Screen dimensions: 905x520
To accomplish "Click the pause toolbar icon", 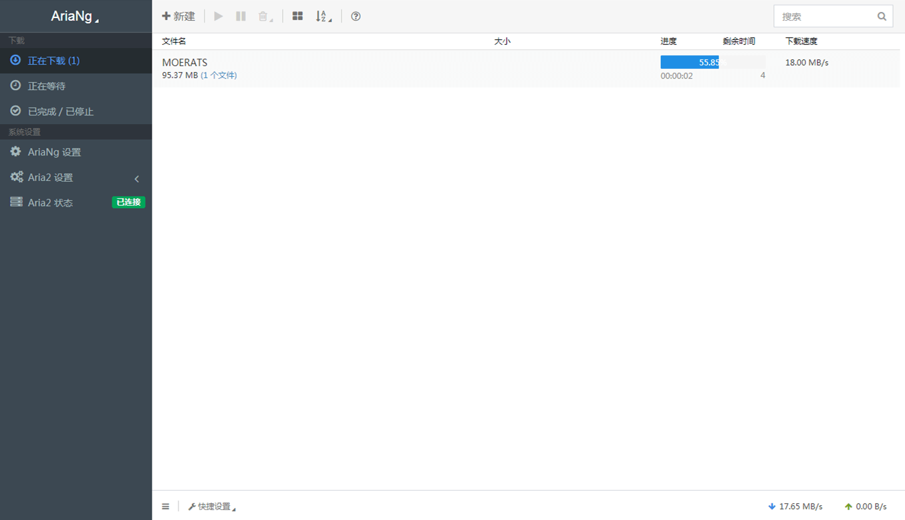I will [241, 16].
